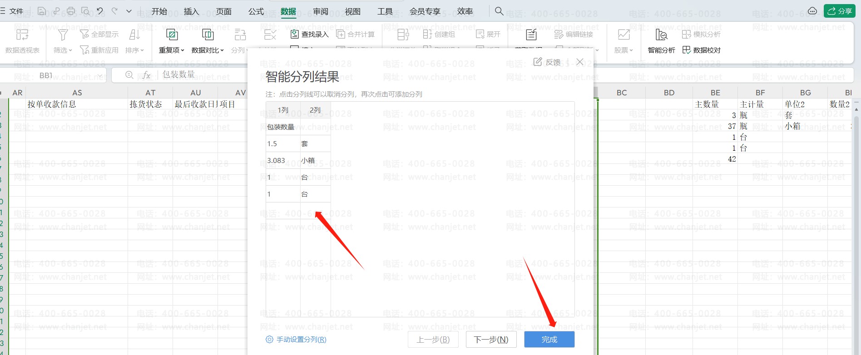Click the 2列 column header in preview
The width and height of the screenshot is (861, 355).
[x=315, y=110]
